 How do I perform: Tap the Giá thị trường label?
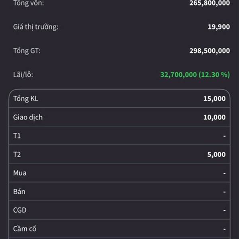[36, 27]
